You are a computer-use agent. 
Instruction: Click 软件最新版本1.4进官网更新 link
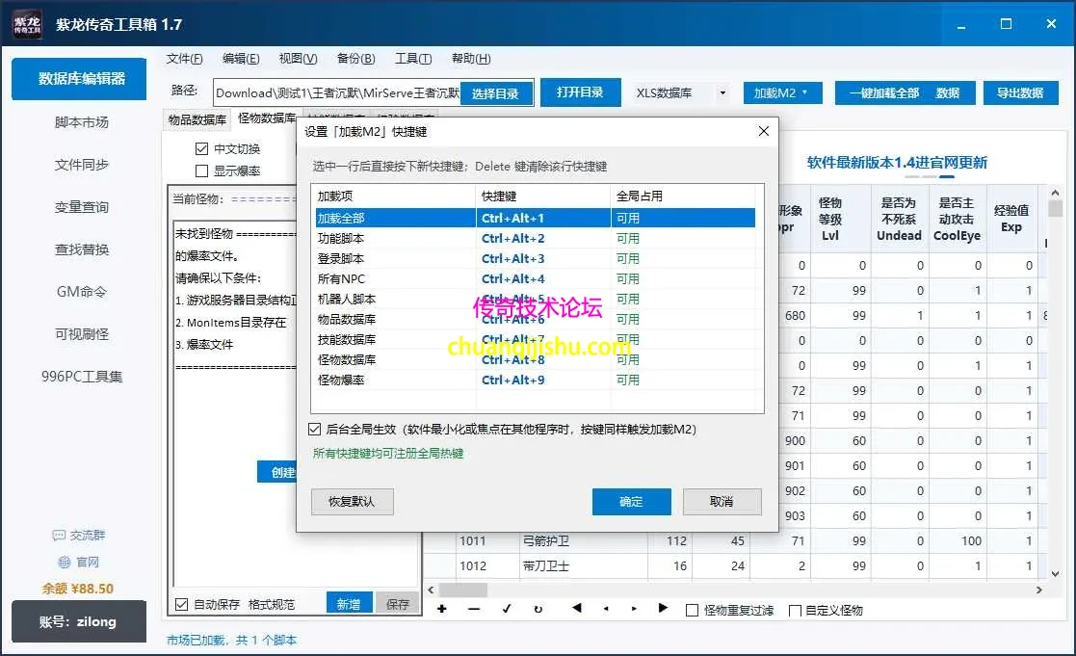pyautogui.click(x=897, y=163)
